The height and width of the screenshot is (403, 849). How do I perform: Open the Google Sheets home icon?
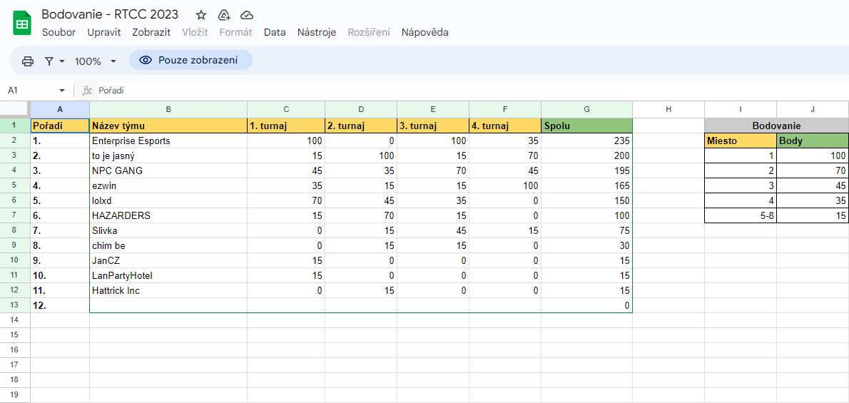(x=22, y=23)
